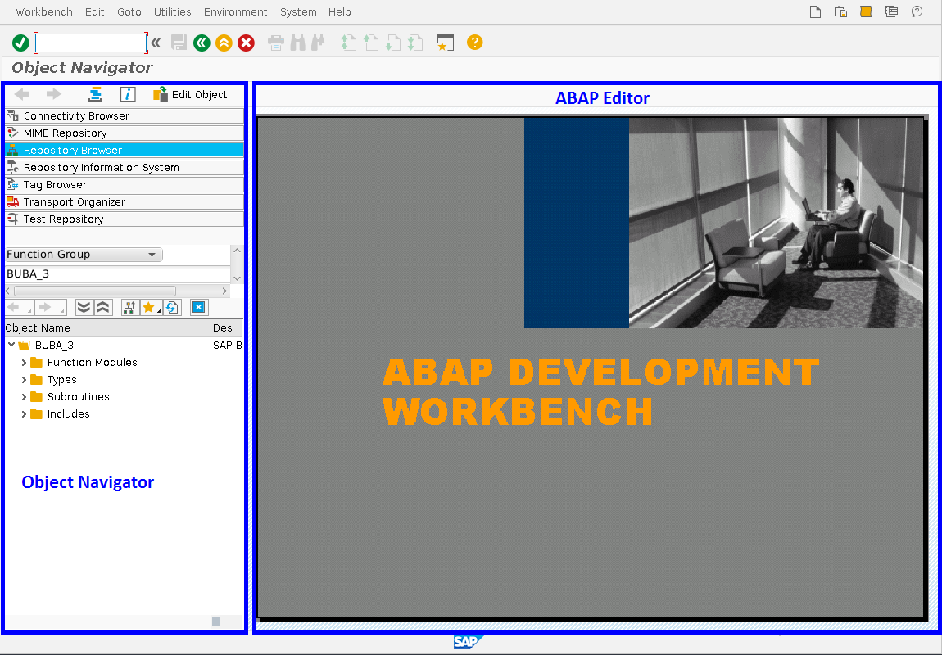The width and height of the screenshot is (942, 655).
Task: Click the Edit Object button
Action: pos(190,94)
